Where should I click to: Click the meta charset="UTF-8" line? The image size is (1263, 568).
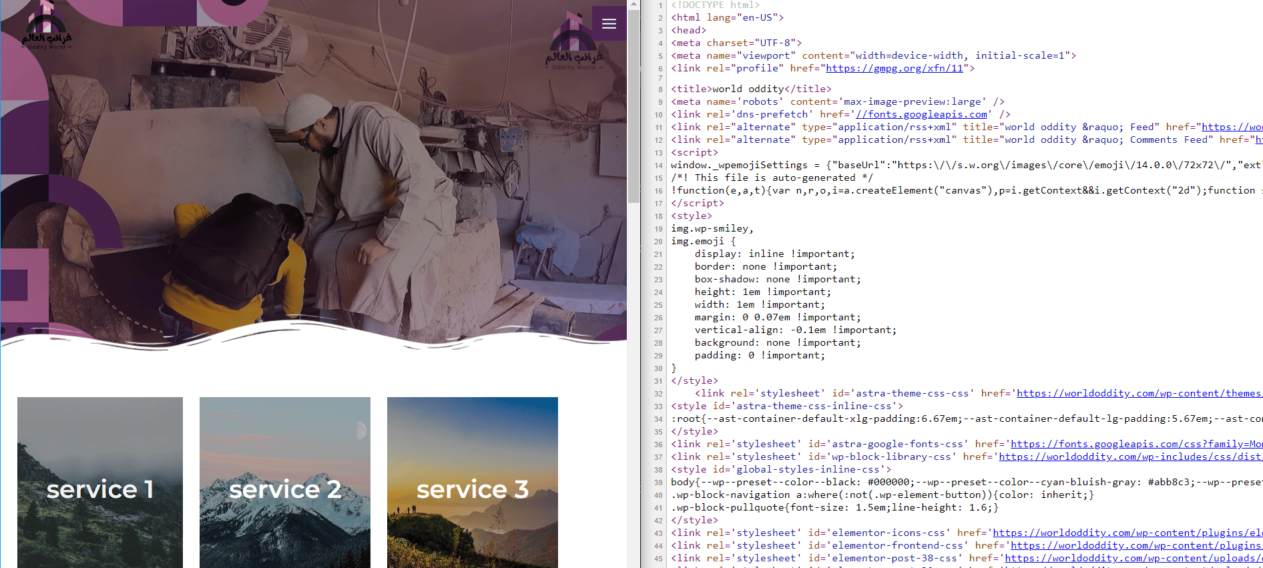click(x=736, y=43)
